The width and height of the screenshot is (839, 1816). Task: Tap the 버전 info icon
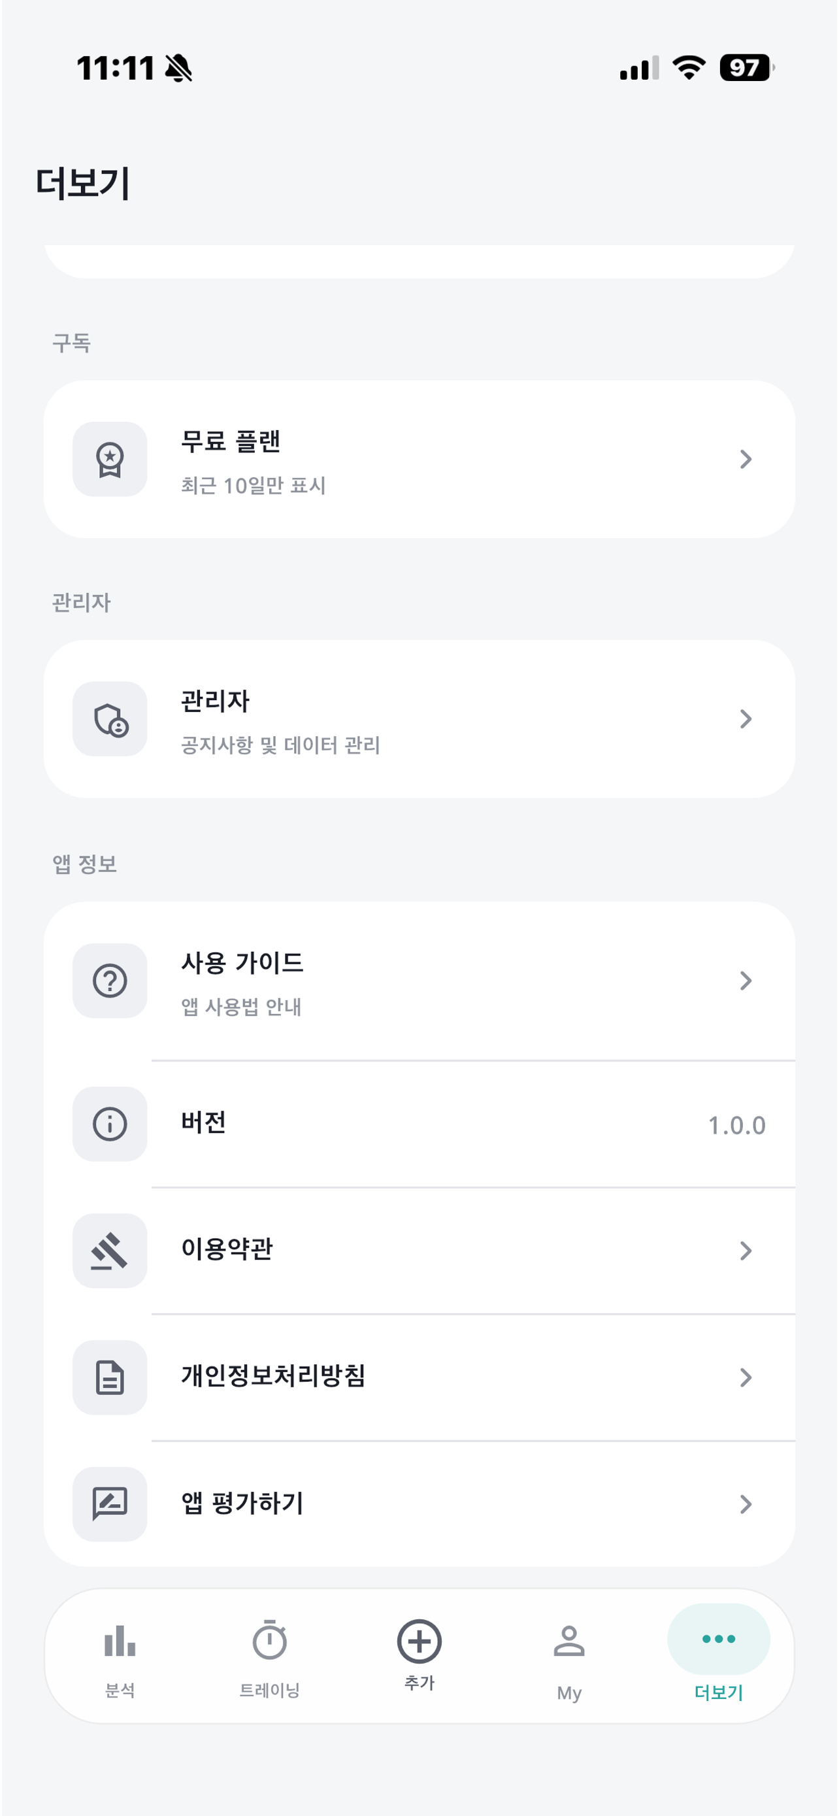(110, 1124)
